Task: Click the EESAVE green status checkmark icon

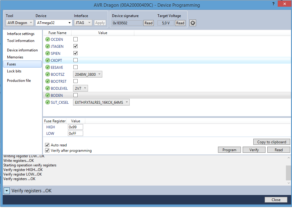Action: 48,67
